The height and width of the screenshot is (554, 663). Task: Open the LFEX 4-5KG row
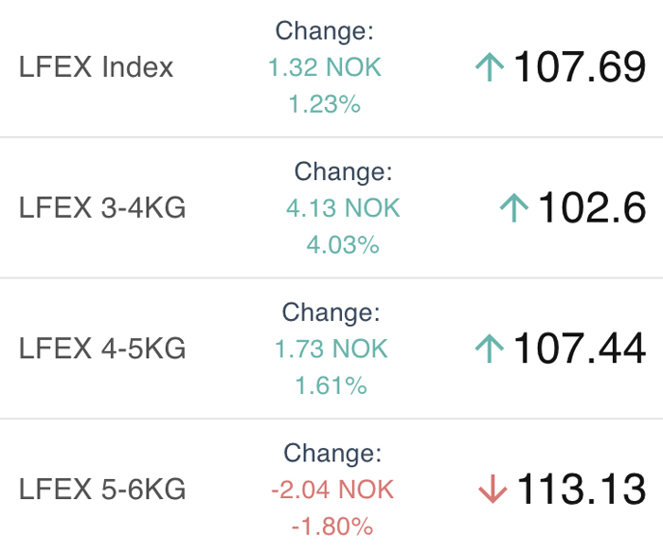tap(331, 348)
